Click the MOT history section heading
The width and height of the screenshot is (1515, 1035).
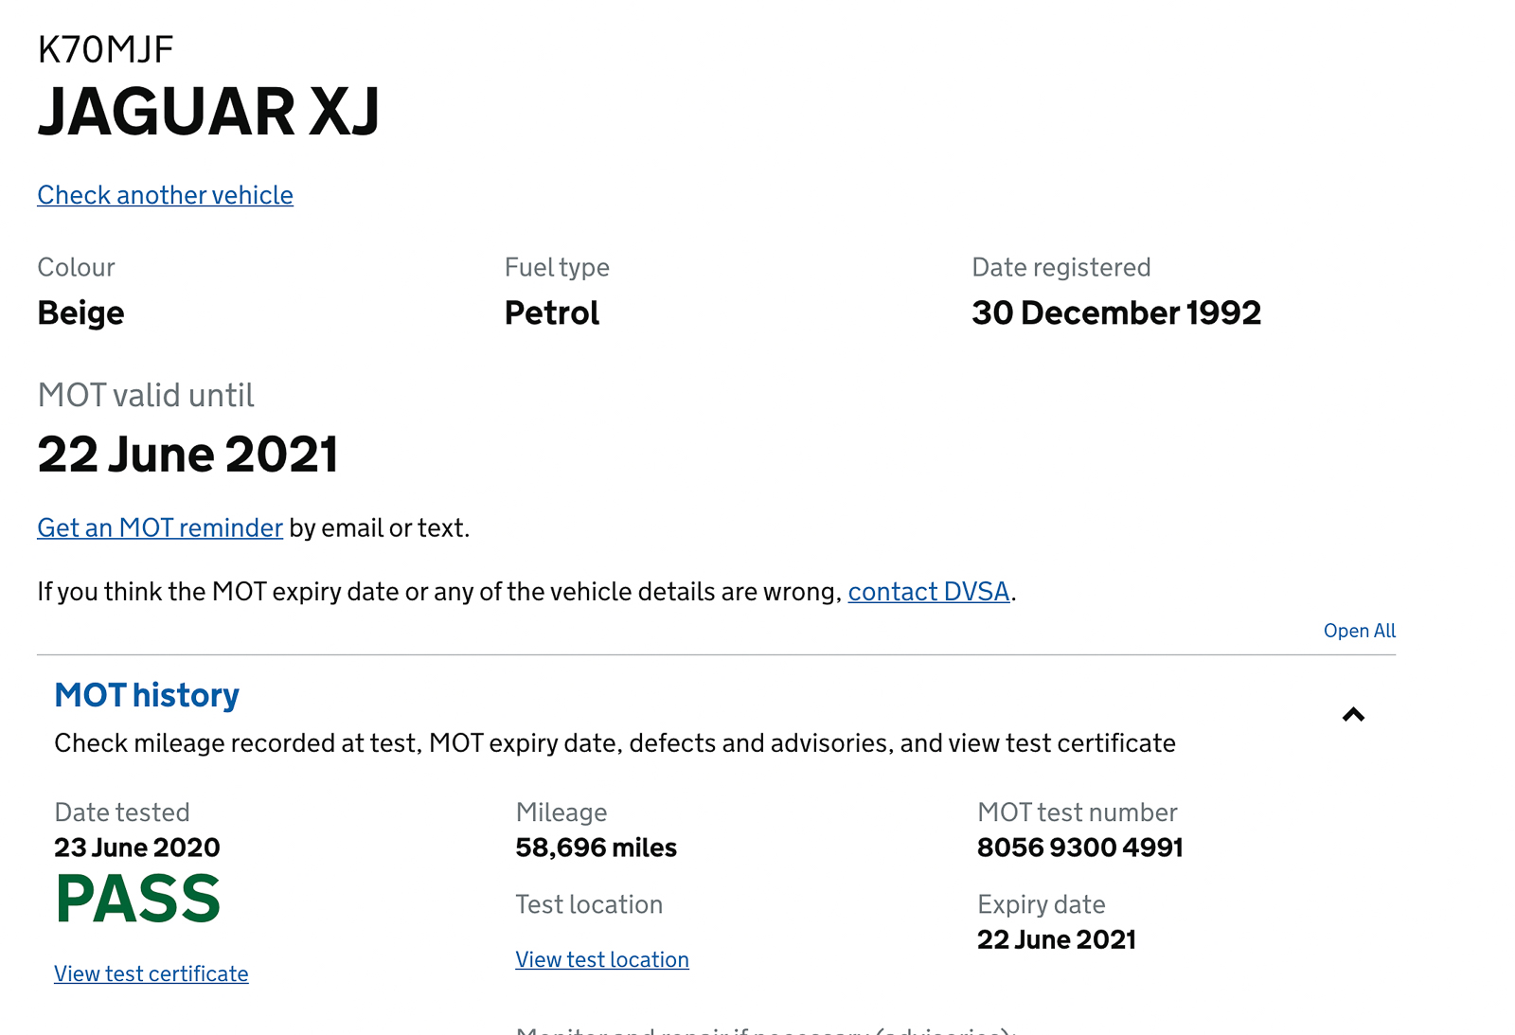(147, 695)
